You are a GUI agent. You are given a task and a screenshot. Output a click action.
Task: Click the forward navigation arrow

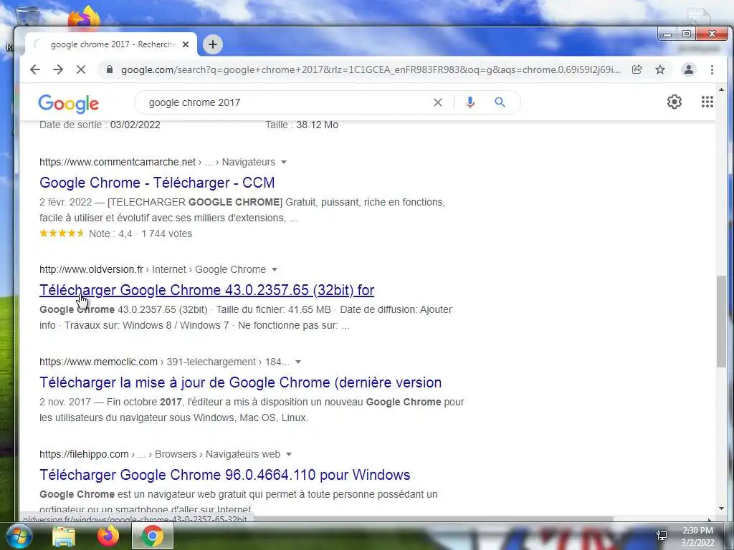coord(58,69)
